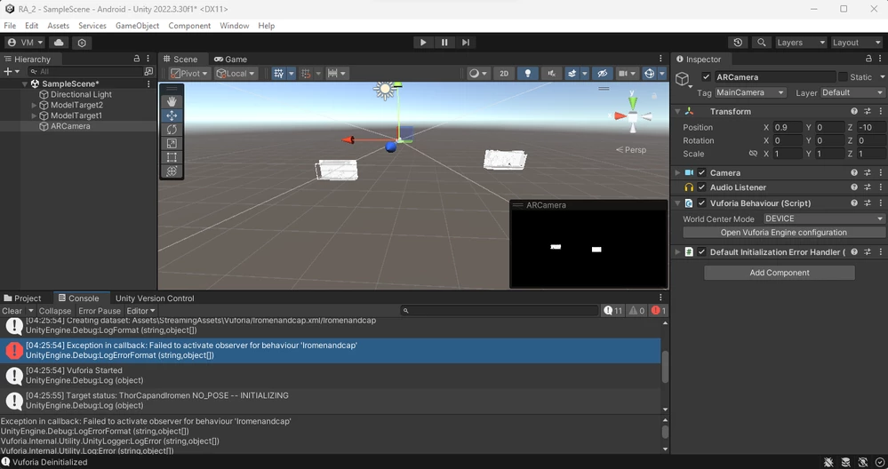Open the Tag MainCamera dropdown
Image resolution: width=888 pixels, height=469 pixels.
click(x=750, y=92)
